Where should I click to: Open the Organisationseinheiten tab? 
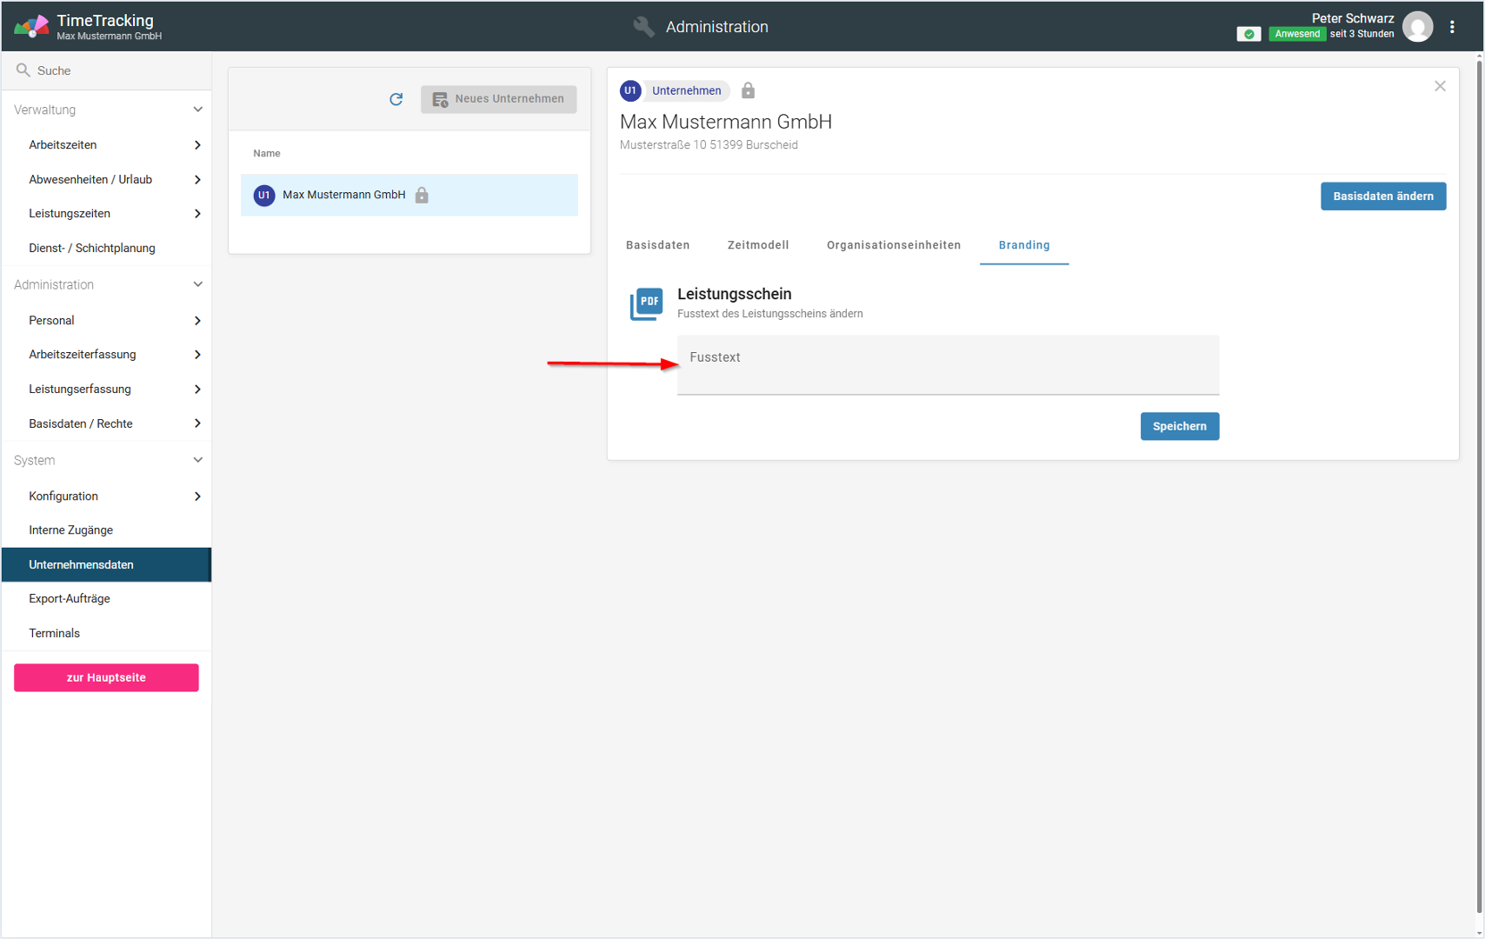[x=893, y=245]
